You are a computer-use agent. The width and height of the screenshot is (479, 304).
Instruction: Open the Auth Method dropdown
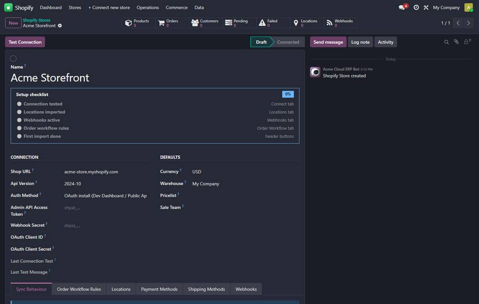coord(106,196)
